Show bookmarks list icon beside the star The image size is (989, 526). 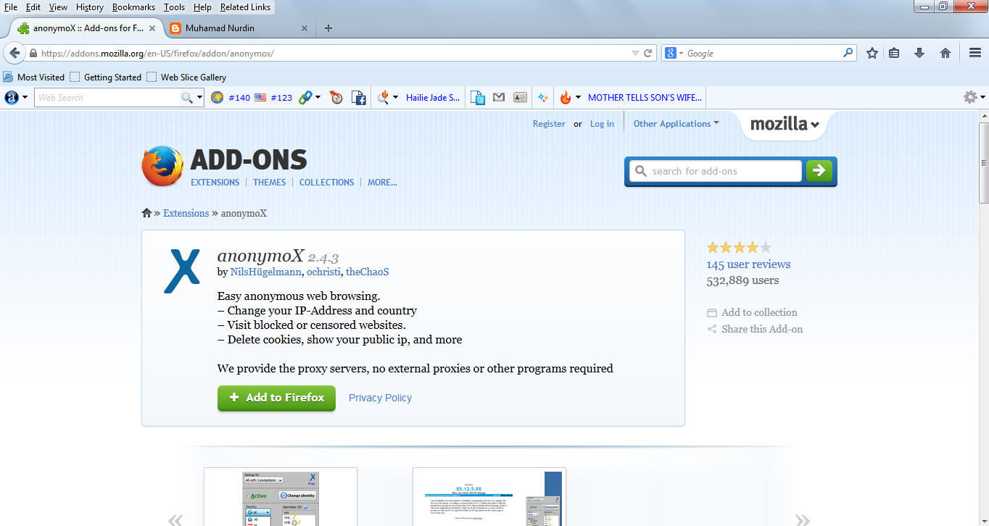click(x=894, y=53)
